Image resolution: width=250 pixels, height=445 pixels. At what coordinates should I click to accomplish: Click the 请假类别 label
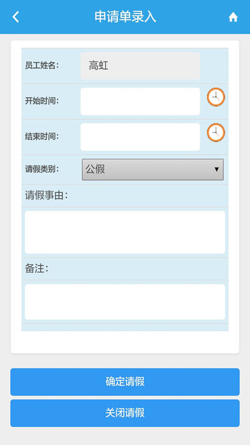pos(42,169)
